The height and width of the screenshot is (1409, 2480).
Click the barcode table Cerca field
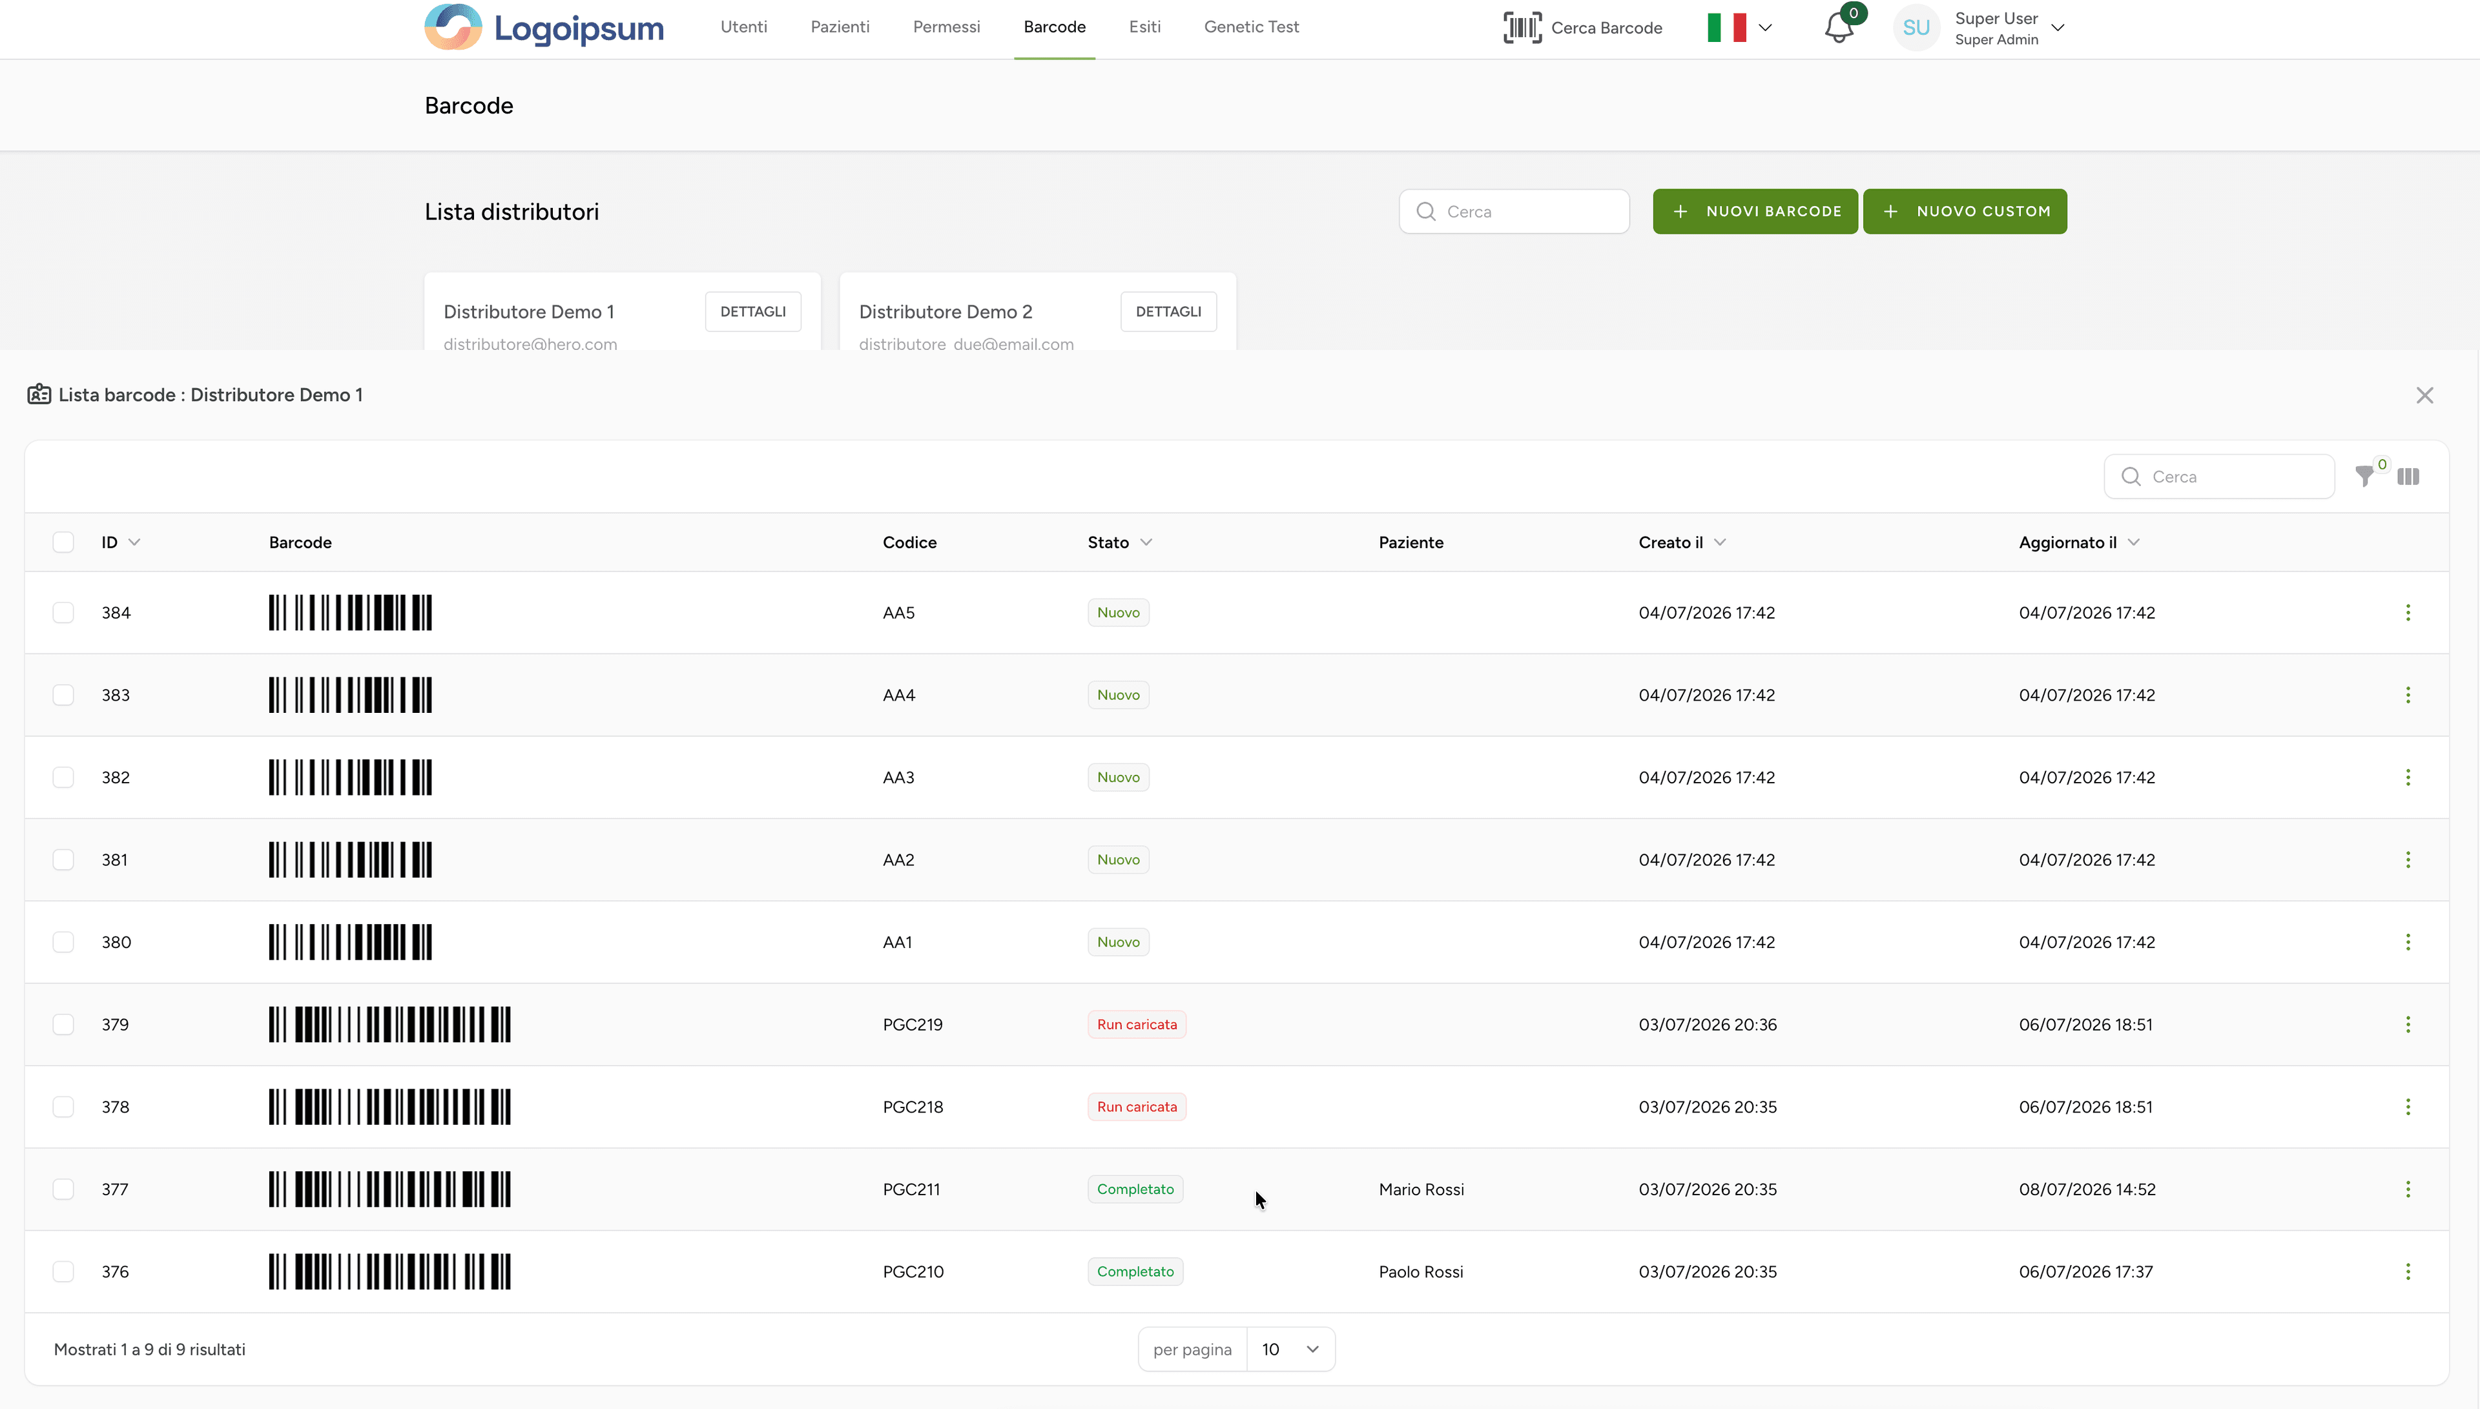click(2218, 476)
